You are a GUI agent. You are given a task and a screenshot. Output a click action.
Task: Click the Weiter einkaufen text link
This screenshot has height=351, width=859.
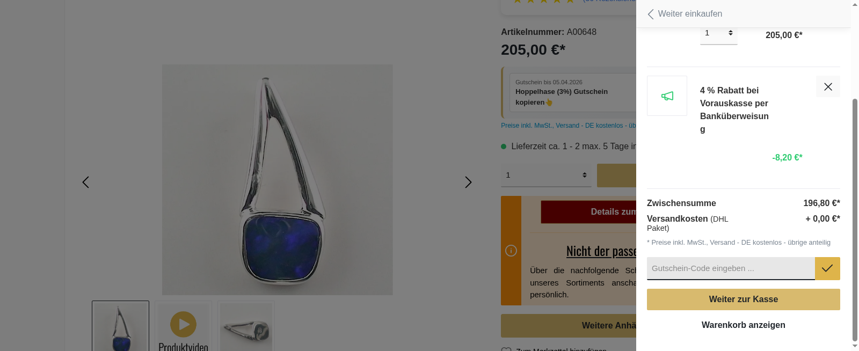pyautogui.click(x=690, y=14)
